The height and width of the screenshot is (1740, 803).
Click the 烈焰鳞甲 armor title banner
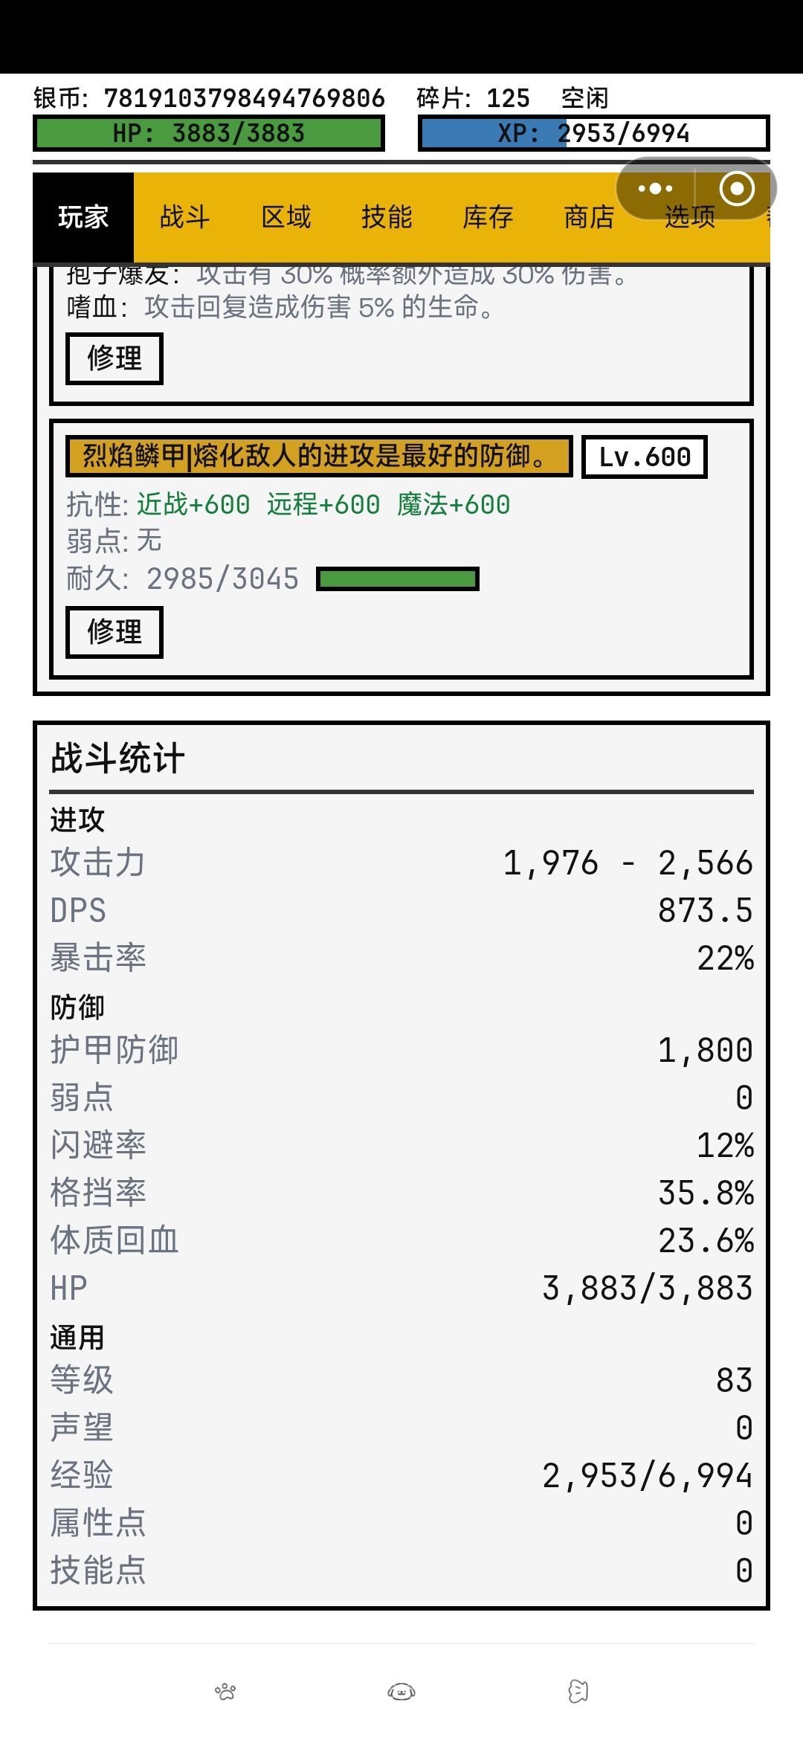point(319,456)
